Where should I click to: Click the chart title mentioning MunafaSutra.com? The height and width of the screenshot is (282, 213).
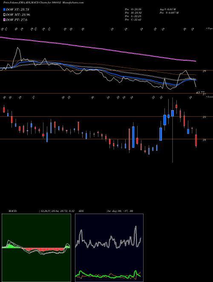[43, 3]
